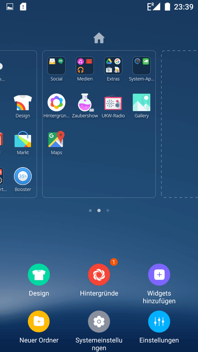Launch the Hintergründe flower app icon
The image size is (198, 352).
click(56, 102)
